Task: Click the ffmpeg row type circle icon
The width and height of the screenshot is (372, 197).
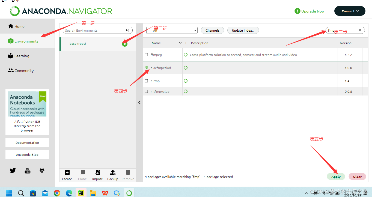Action: (x=186, y=55)
